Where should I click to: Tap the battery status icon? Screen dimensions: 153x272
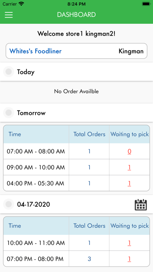[146, 4]
